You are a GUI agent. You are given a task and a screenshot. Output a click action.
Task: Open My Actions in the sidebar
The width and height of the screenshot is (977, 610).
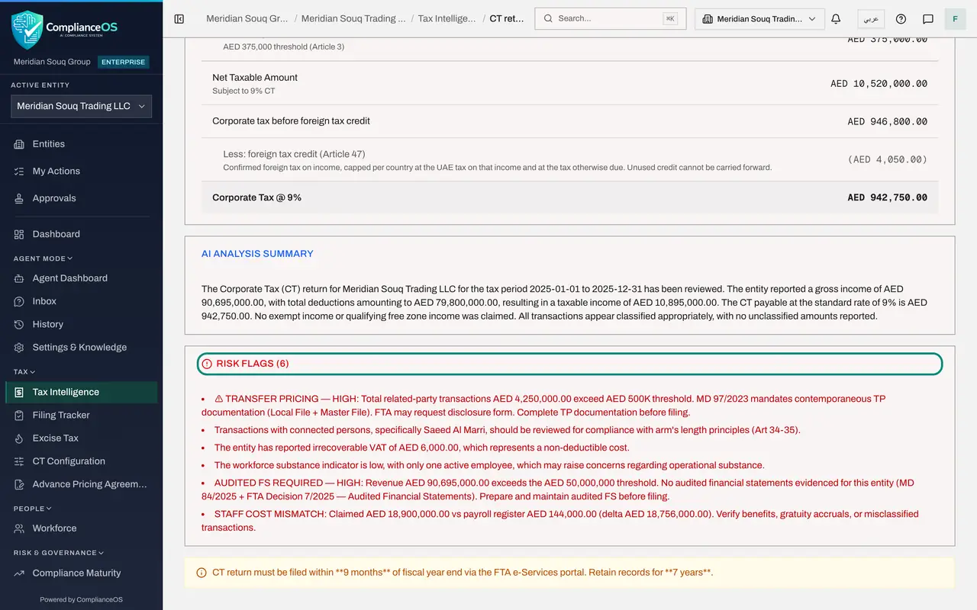[81, 171]
